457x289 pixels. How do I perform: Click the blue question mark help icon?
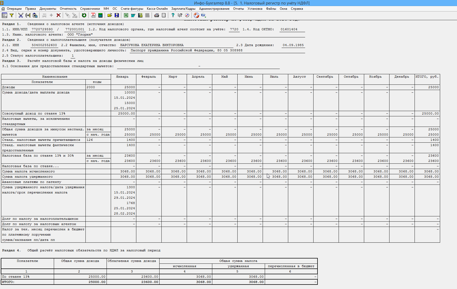173,15
